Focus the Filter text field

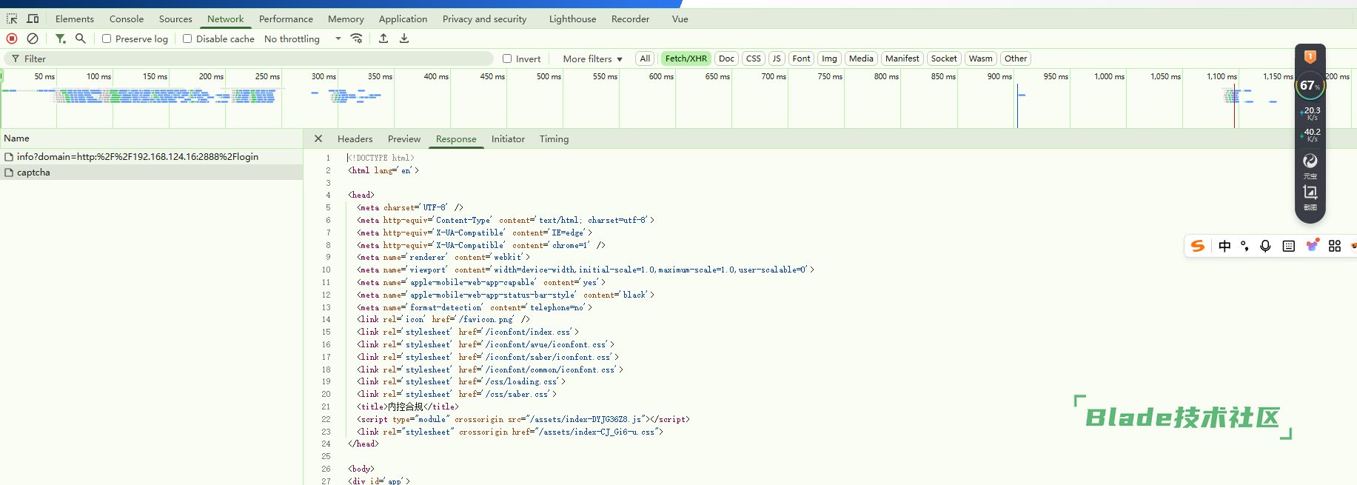click(x=249, y=58)
